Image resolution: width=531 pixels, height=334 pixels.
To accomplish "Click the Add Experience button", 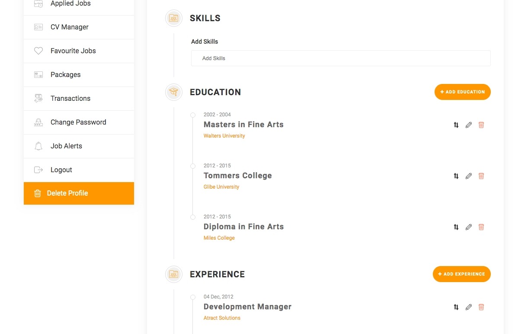I will [x=462, y=274].
